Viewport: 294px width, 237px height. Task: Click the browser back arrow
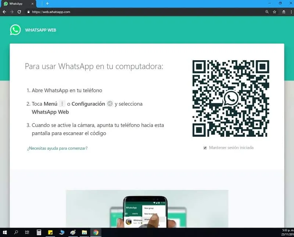[4, 12]
